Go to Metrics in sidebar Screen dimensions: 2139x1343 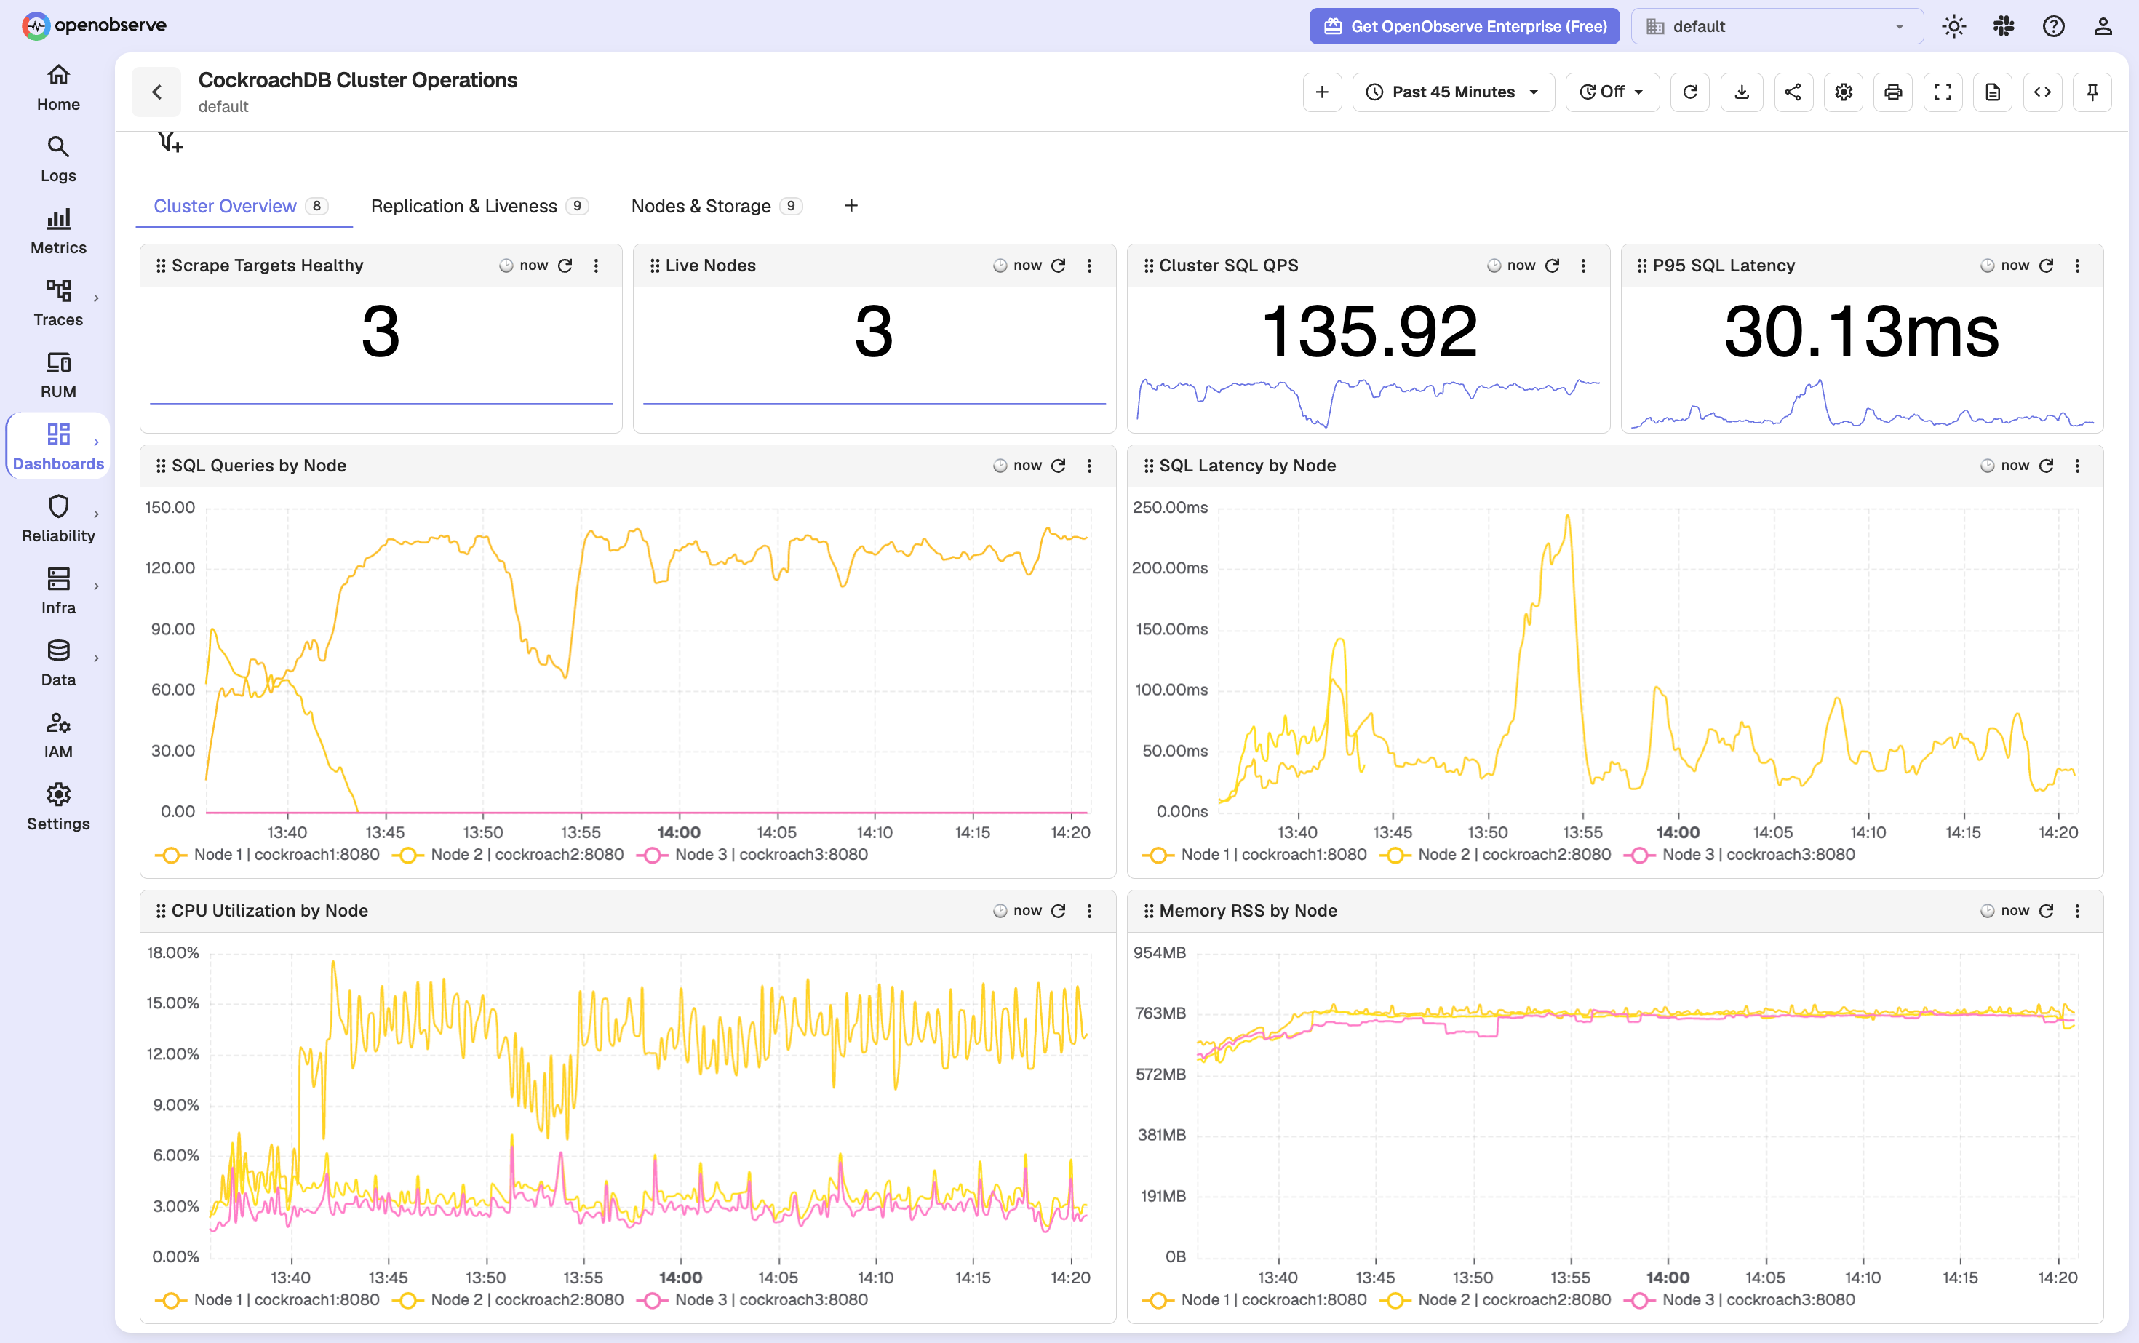tap(57, 232)
